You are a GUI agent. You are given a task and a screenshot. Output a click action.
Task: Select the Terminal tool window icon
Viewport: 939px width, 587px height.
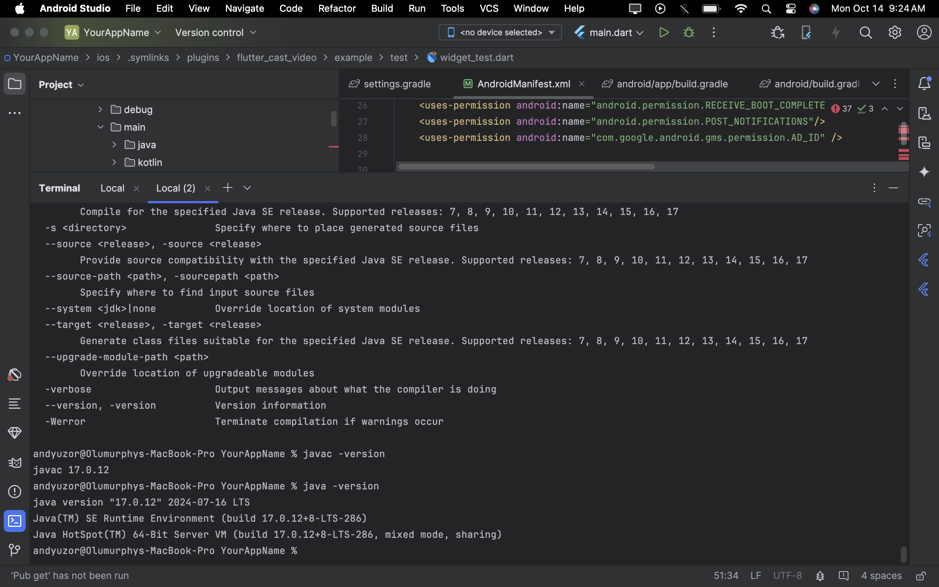click(15, 521)
